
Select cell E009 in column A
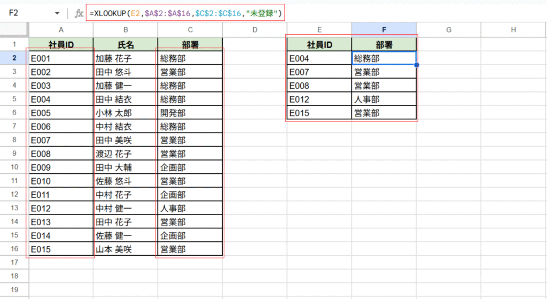61,167
